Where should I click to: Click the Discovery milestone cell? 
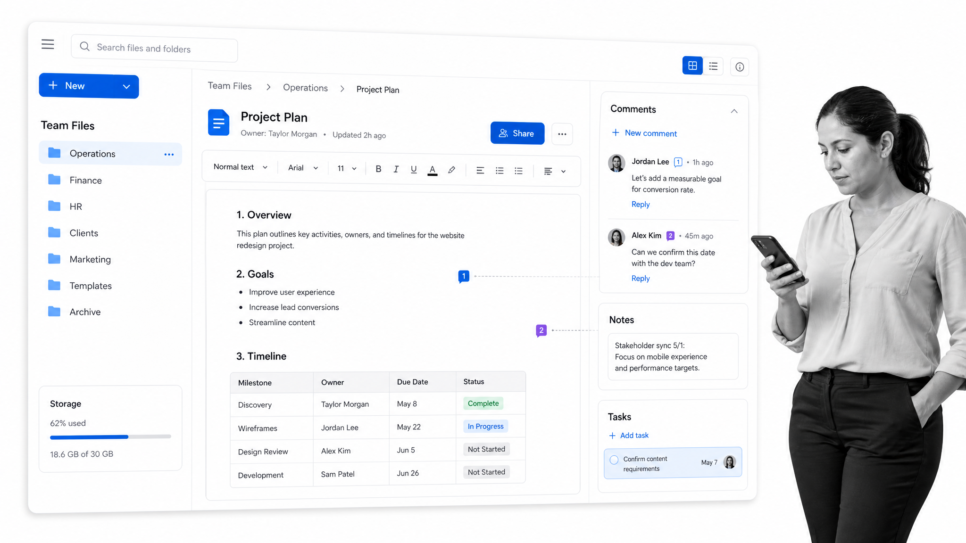[x=272, y=405]
